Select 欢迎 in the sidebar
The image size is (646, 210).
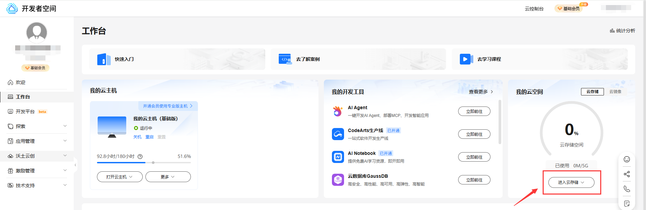[x=21, y=82]
